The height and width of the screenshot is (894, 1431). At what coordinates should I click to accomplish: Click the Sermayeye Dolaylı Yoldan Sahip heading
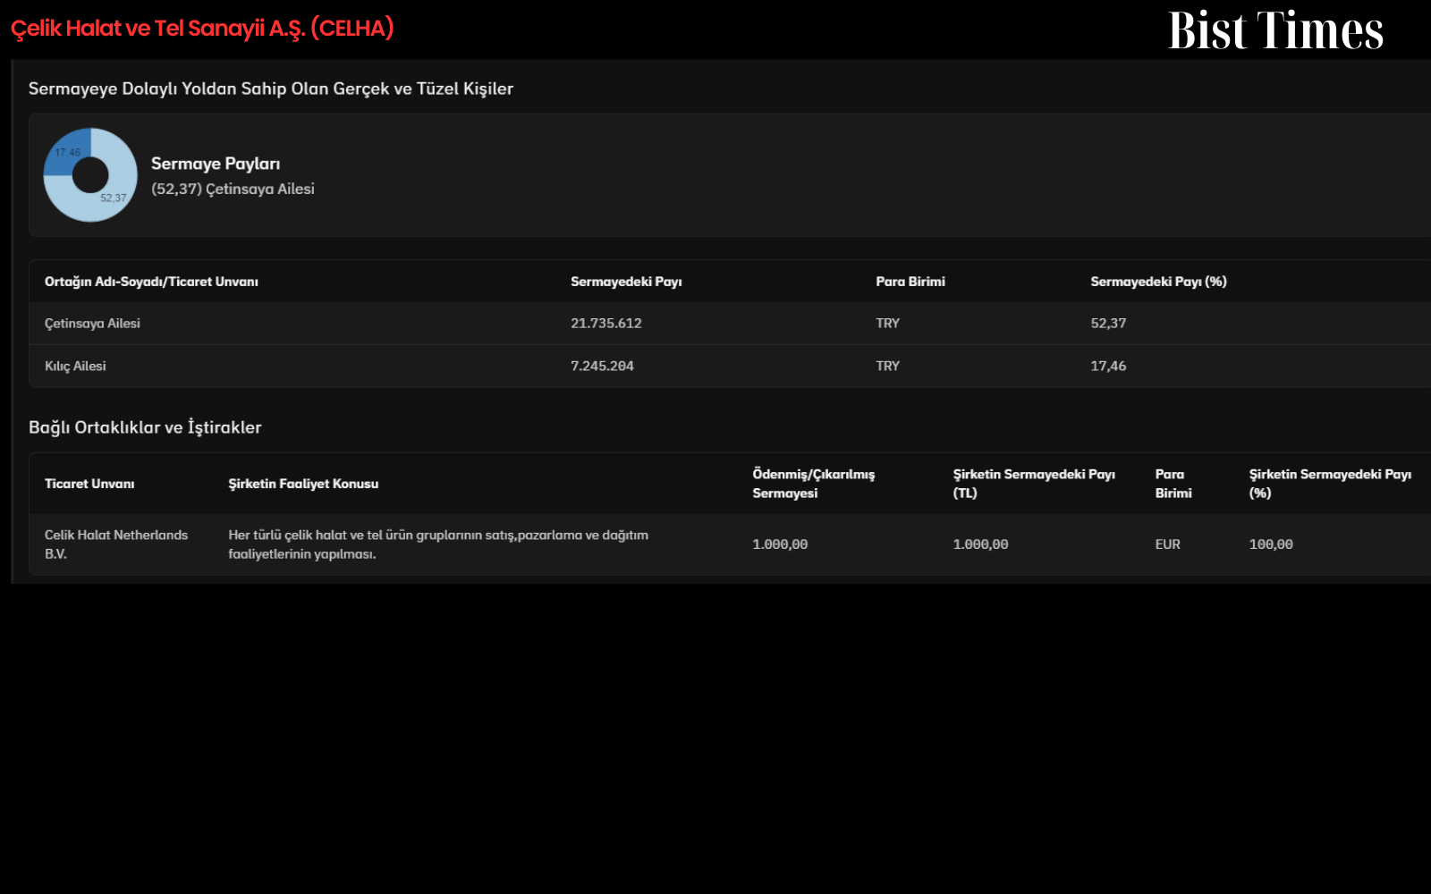(271, 89)
